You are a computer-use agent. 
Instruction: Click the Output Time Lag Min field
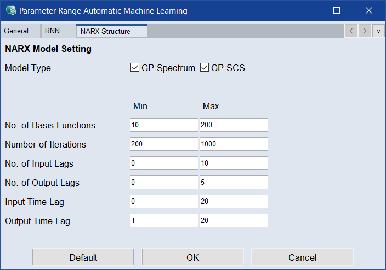click(164, 220)
